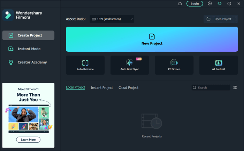Start PC Screen recorder
Image resolution: width=244 pixels, height=151 pixels.
pos(174,65)
